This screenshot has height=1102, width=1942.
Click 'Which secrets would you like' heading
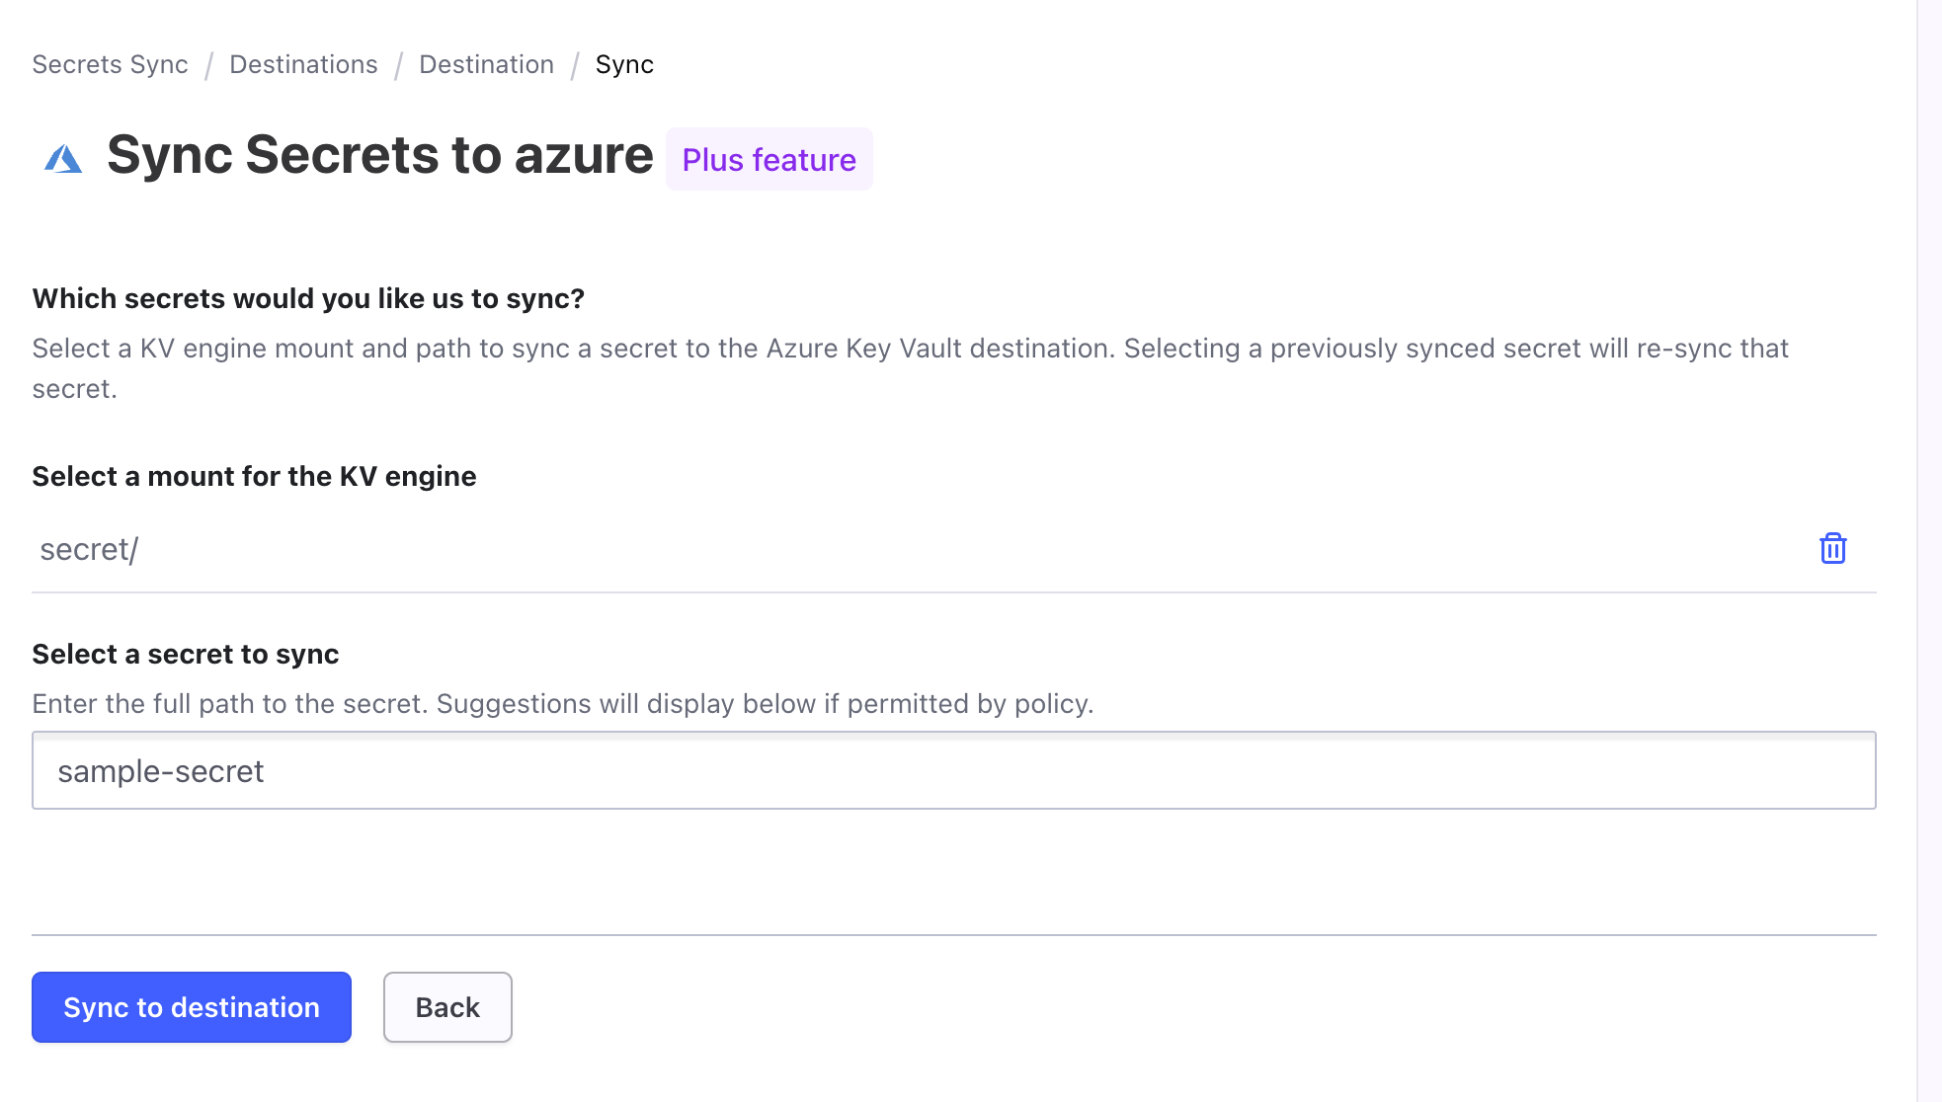coord(308,298)
